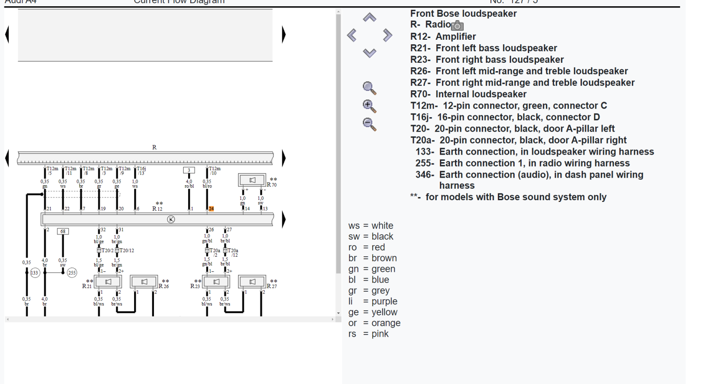Click the T16j /13 connector label
This screenshot has height=384, width=708.
[141, 171]
